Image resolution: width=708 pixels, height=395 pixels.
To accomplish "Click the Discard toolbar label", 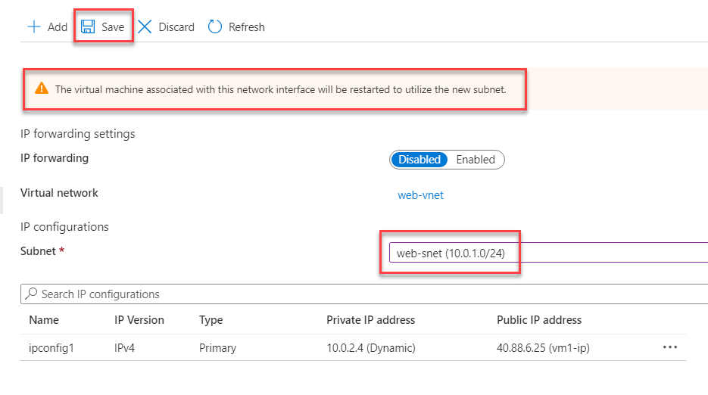I will click(x=176, y=27).
